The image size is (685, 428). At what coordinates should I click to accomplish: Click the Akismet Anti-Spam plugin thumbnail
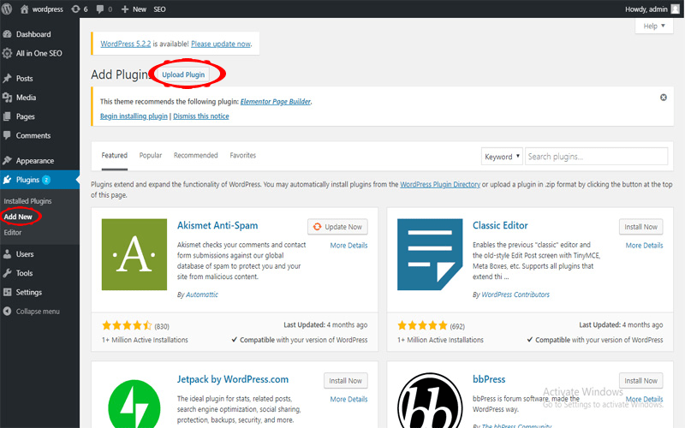134,254
